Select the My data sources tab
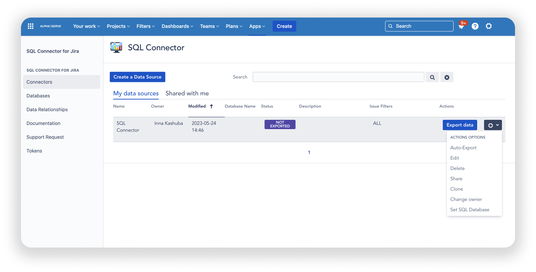The height and width of the screenshot is (272, 536). pyautogui.click(x=136, y=93)
